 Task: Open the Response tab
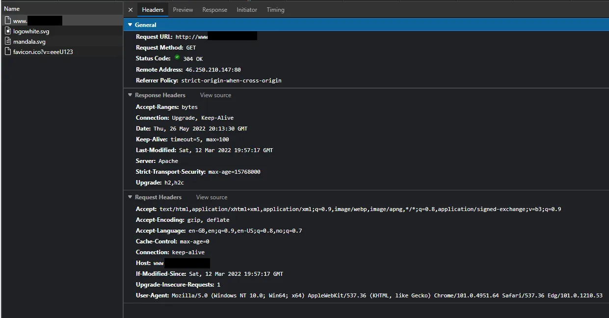(x=215, y=10)
